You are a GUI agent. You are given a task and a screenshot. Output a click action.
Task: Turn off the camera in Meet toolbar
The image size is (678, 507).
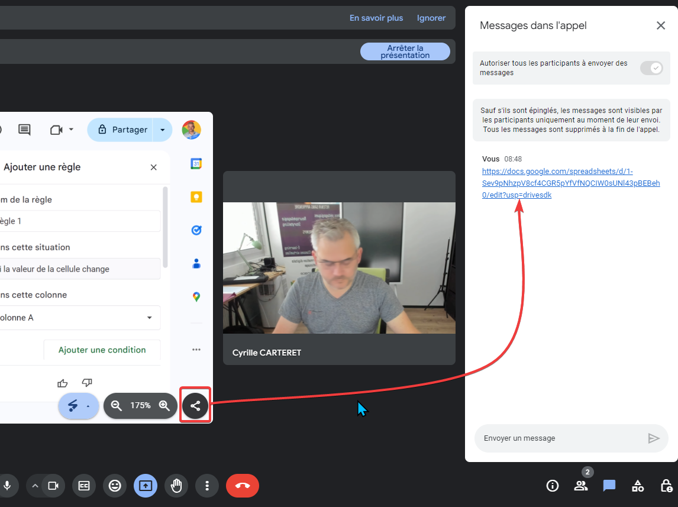pyautogui.click(x=54, y=486)
